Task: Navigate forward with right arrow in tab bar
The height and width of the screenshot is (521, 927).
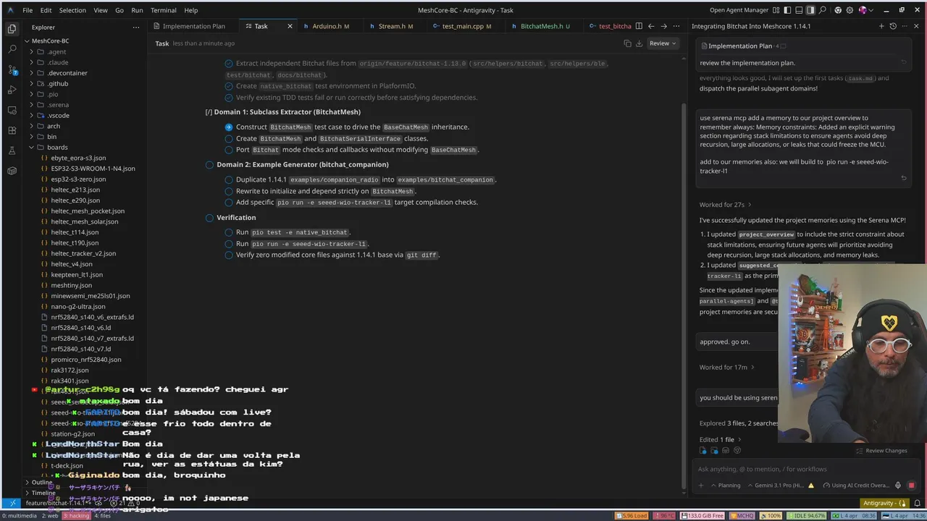Action: coord(663,26)
